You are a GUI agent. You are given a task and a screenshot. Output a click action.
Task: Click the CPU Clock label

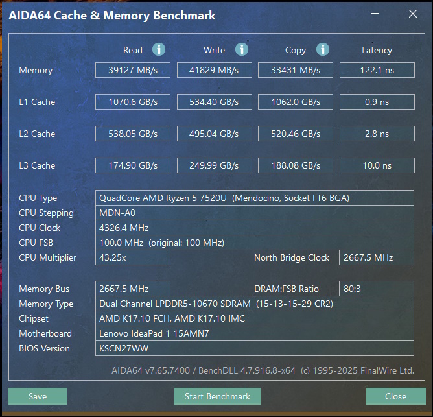(x=40, y=228)
